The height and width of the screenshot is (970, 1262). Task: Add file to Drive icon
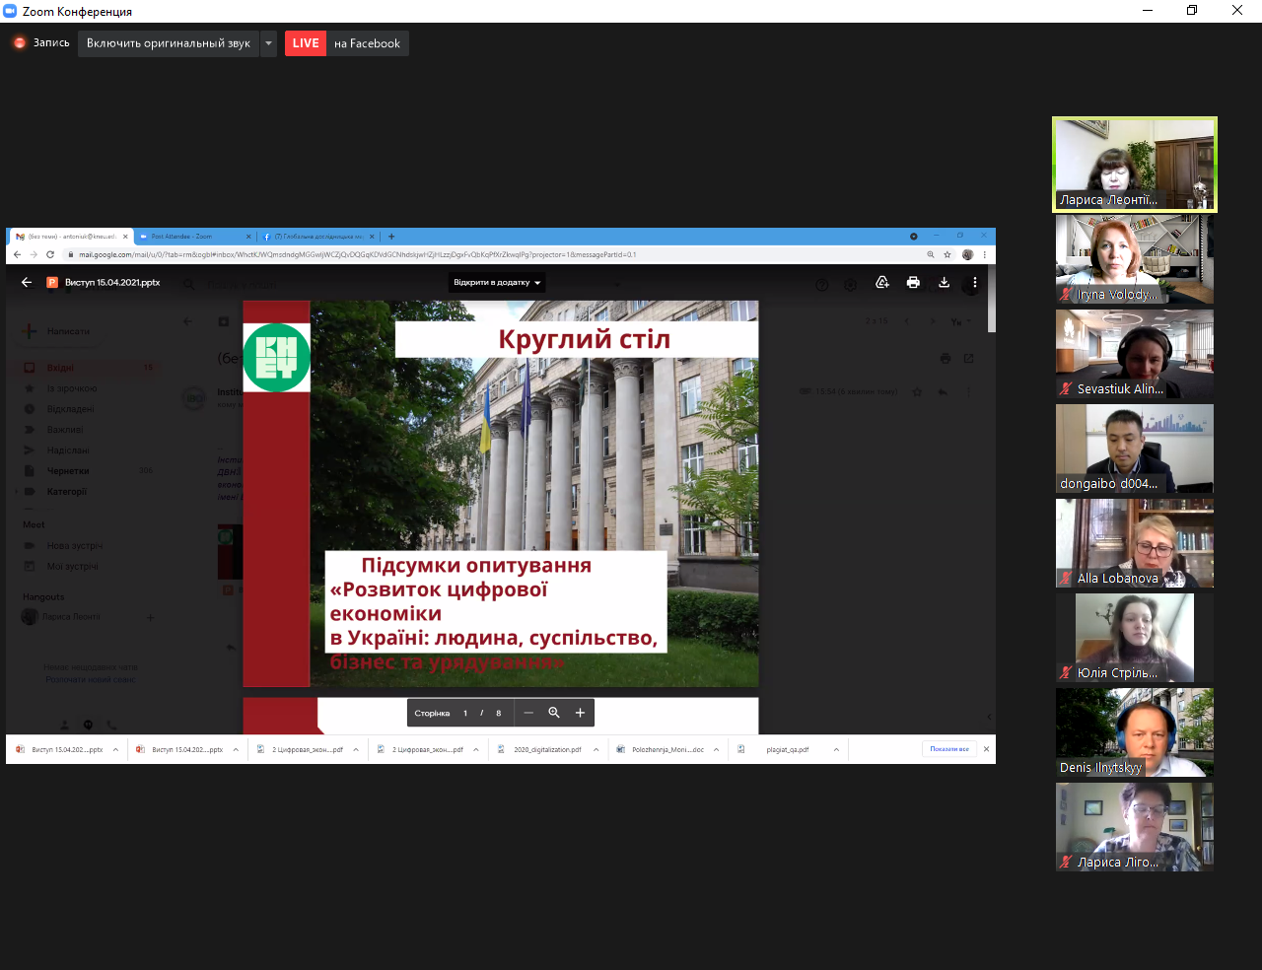pyautogui.click(x=882, y=283)
